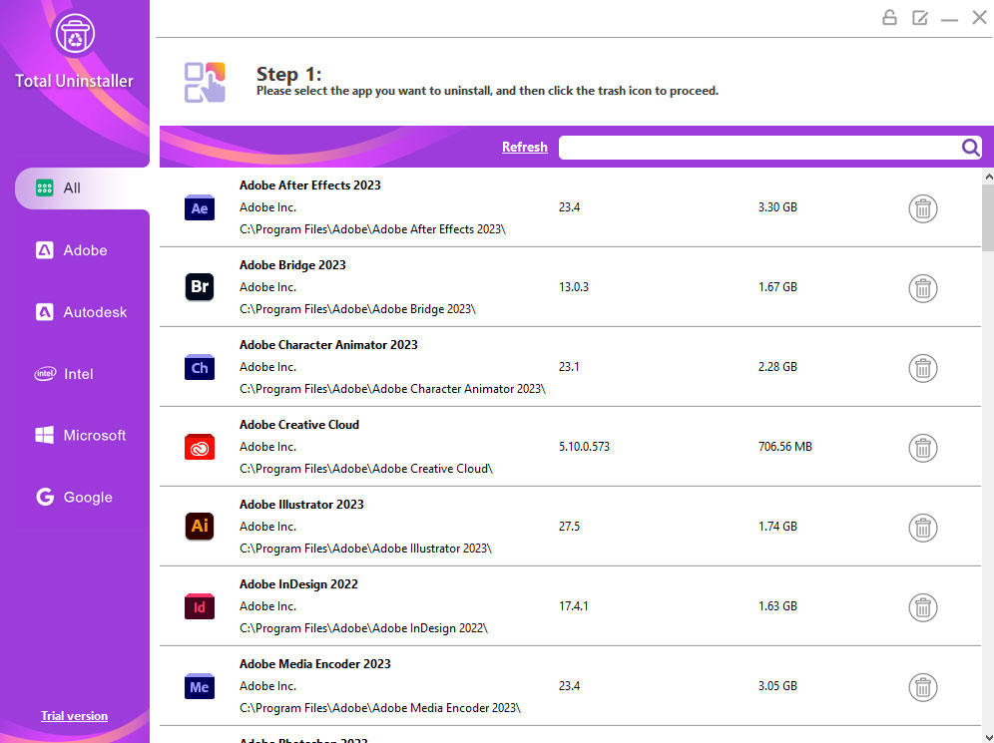
Task: Select the 'Adobe Media Encoder 2023' title
Action: pos(315,664)
